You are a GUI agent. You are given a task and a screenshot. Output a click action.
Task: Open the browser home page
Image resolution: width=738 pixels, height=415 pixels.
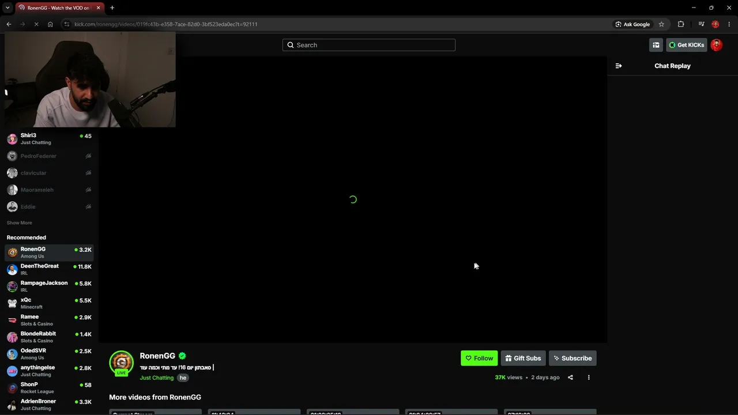click(50, 24)
